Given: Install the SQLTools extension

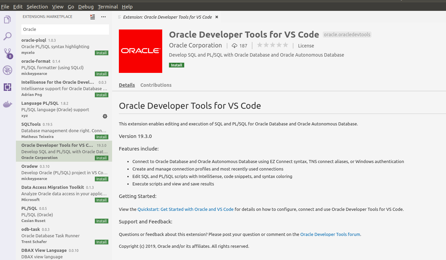Looking at the screenshot, I should coord(102,137).
